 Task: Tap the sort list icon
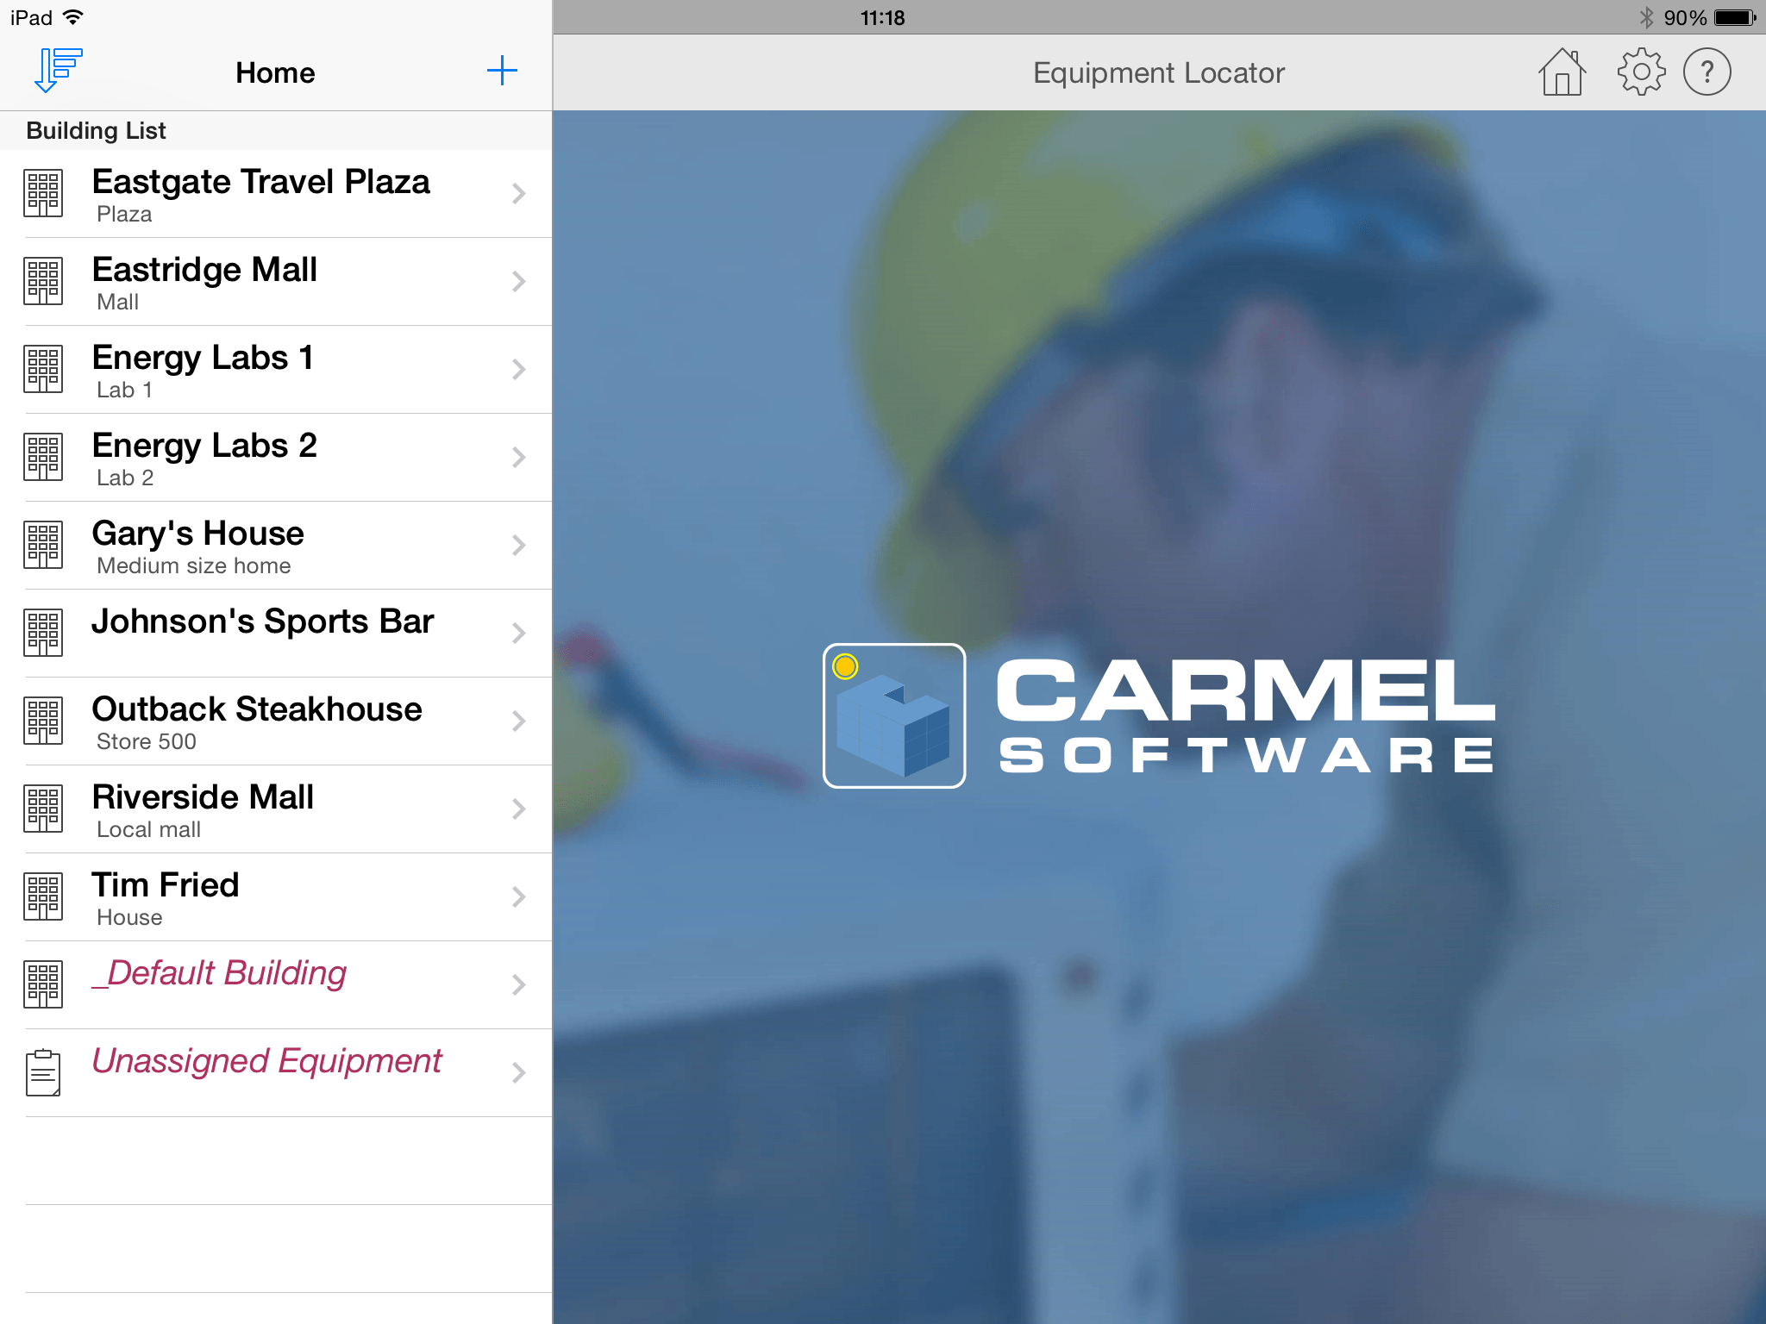point(58,71)
